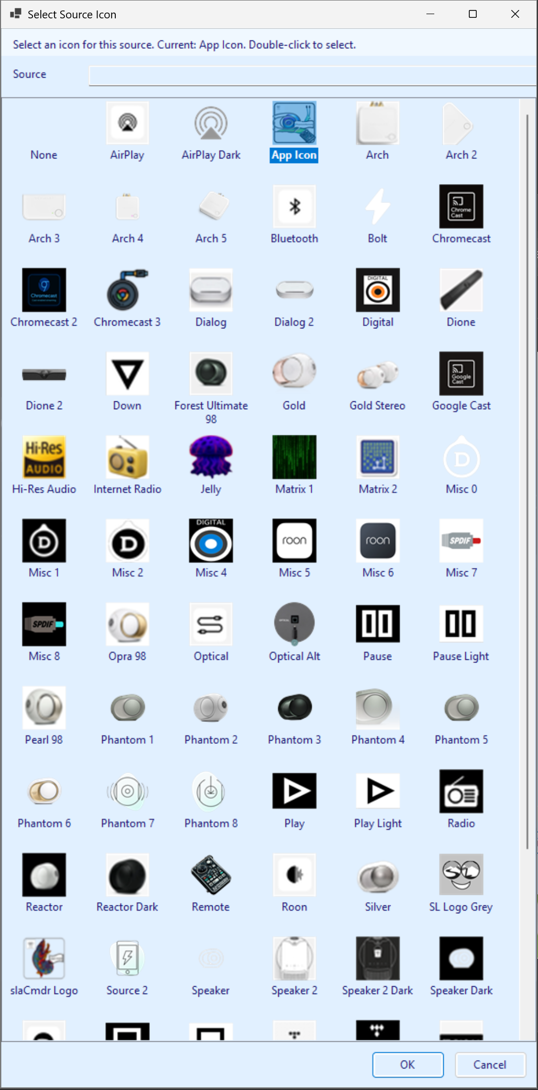Select the Play Light icon
This screenshot has width=538, height=1090.
pyautogui.click(x=378, y=791)
